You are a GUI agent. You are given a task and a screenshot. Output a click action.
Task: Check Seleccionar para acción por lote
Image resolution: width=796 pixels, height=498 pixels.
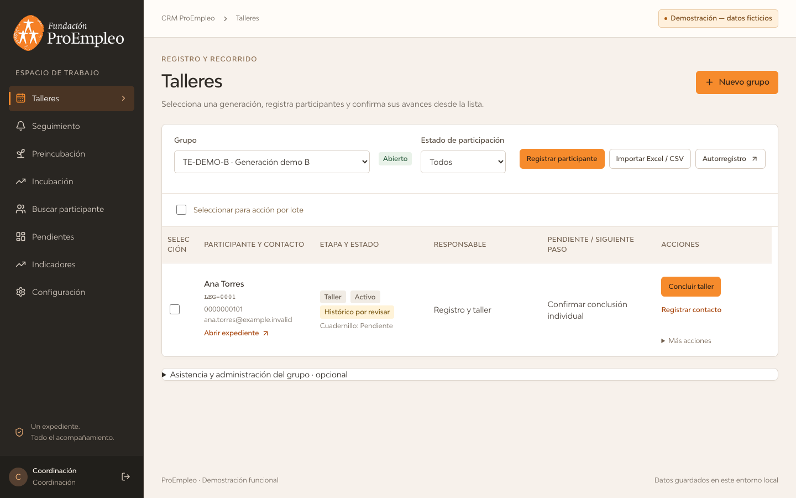pos(181,210)
